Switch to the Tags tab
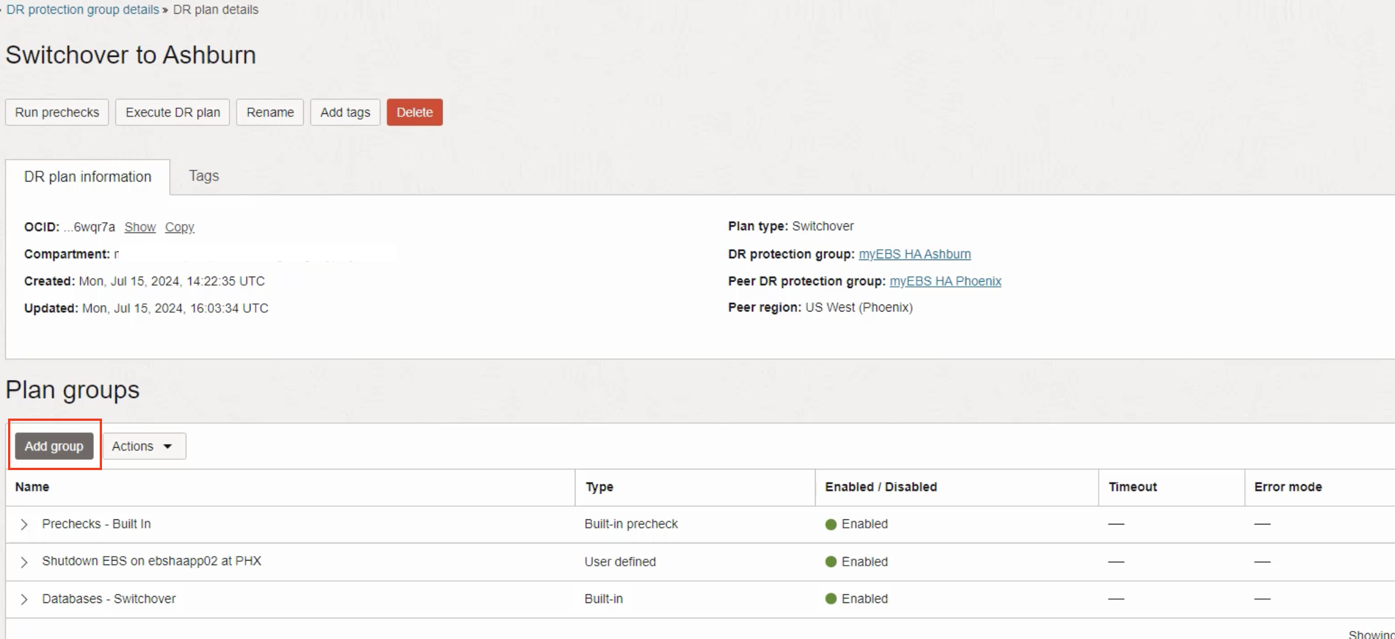Viewport: 1395px width, 639px height. (204, 176)
